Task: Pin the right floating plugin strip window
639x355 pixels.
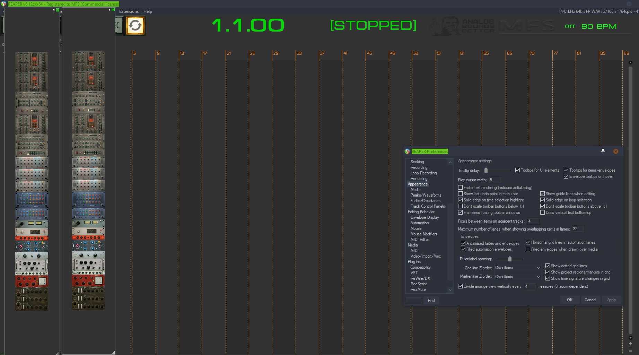Action: point(109,10)
